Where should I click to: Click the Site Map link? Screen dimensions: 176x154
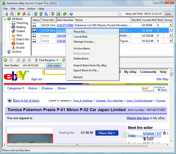[162, 79]
